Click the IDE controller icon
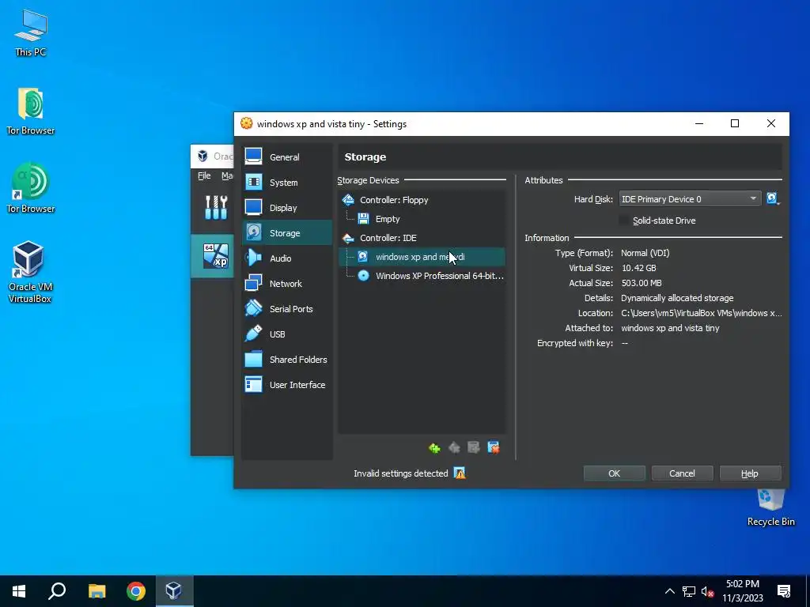 [348, 238]
